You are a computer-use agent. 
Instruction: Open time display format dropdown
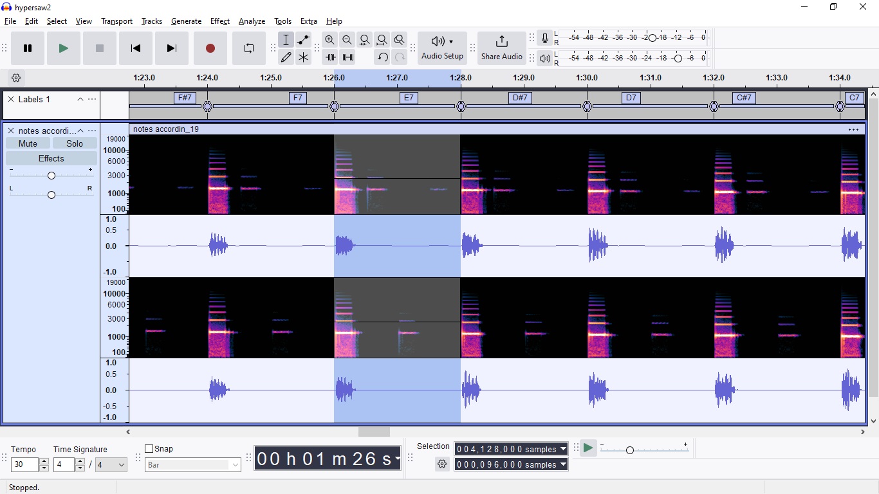(x=398, y=459)
